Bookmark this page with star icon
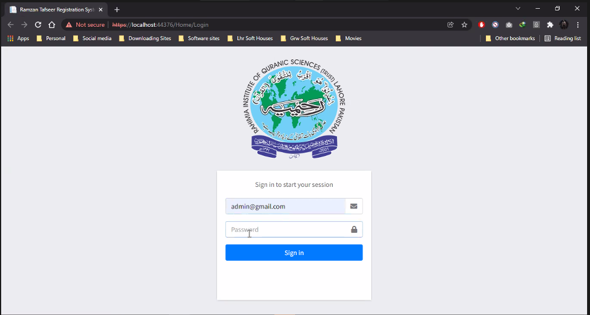590x315 pixels. click(464, 25)
